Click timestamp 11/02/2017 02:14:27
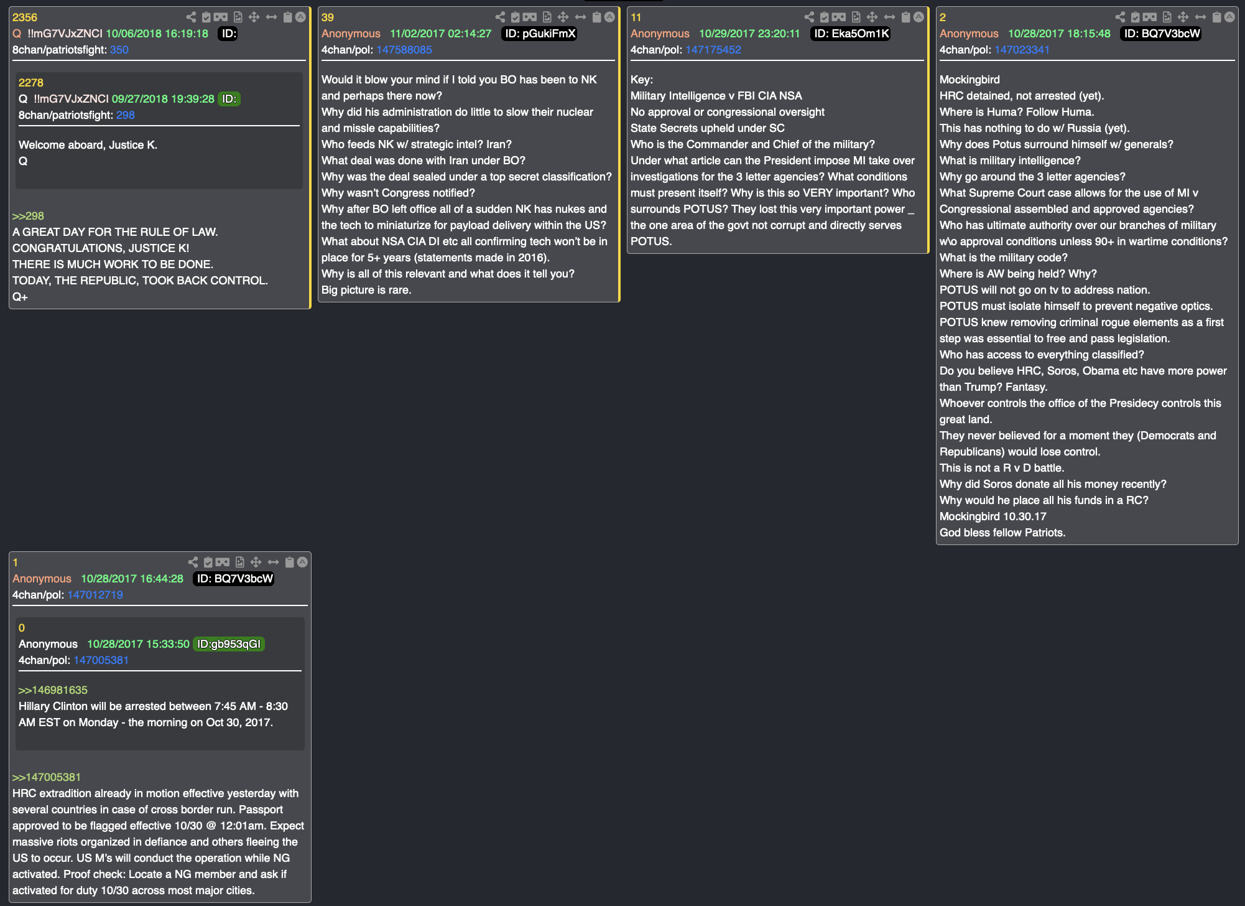1245x906 pixels. (441, 34)
